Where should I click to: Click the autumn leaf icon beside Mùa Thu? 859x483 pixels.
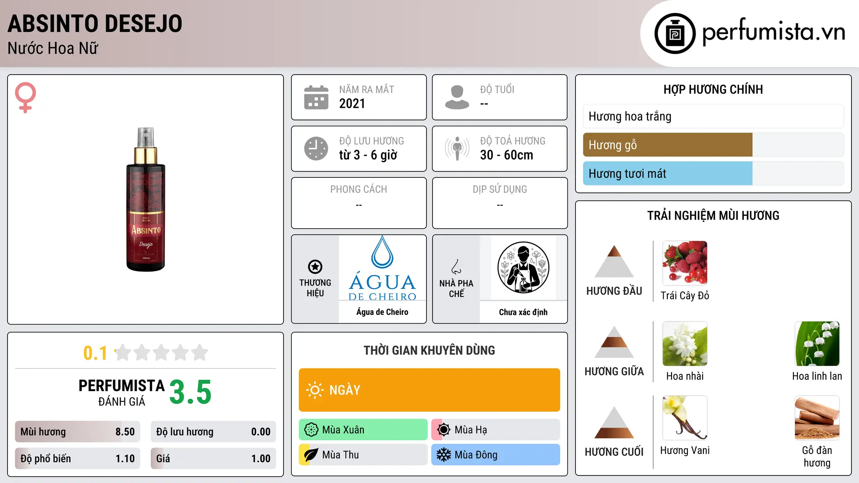tap(311, 455)
